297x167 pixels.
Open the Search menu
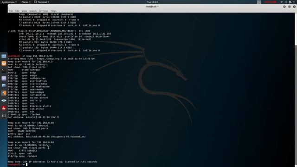tap(33, 11)
